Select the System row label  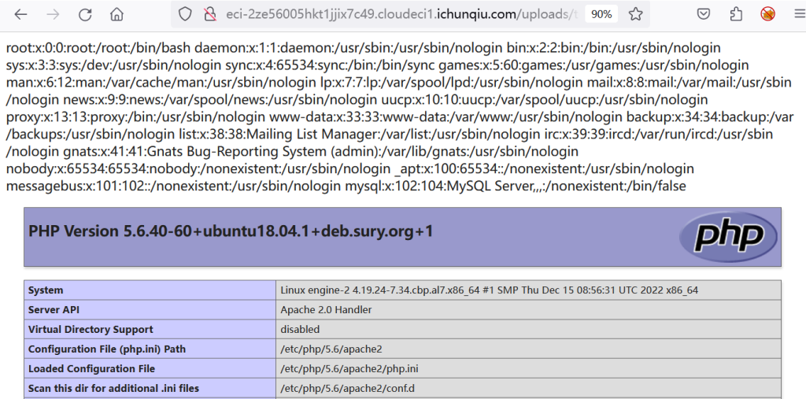46,290
